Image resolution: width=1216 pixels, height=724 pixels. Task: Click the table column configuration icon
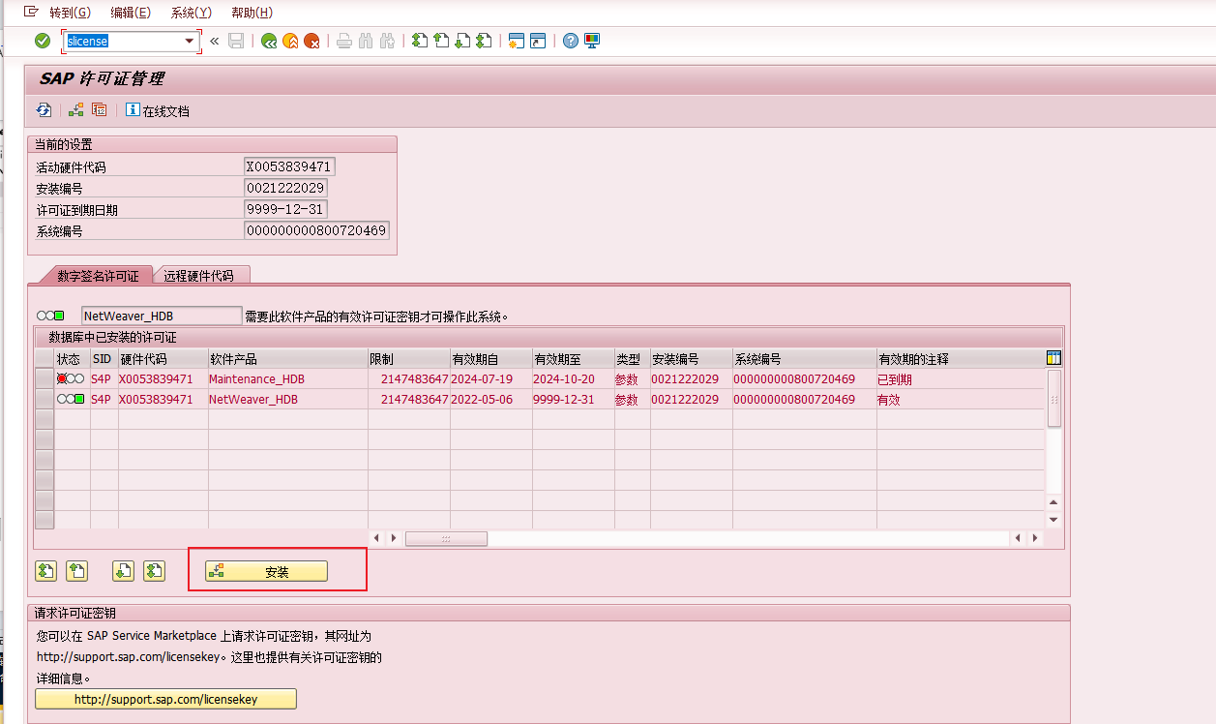(1053, 358)
